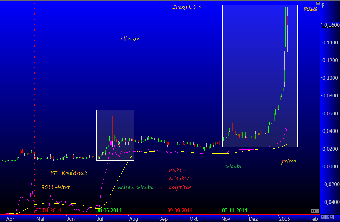Screen dimensions: 340x222
Task: Select the red 'skeptisch' annotation text
Action: tap(180, 187)
